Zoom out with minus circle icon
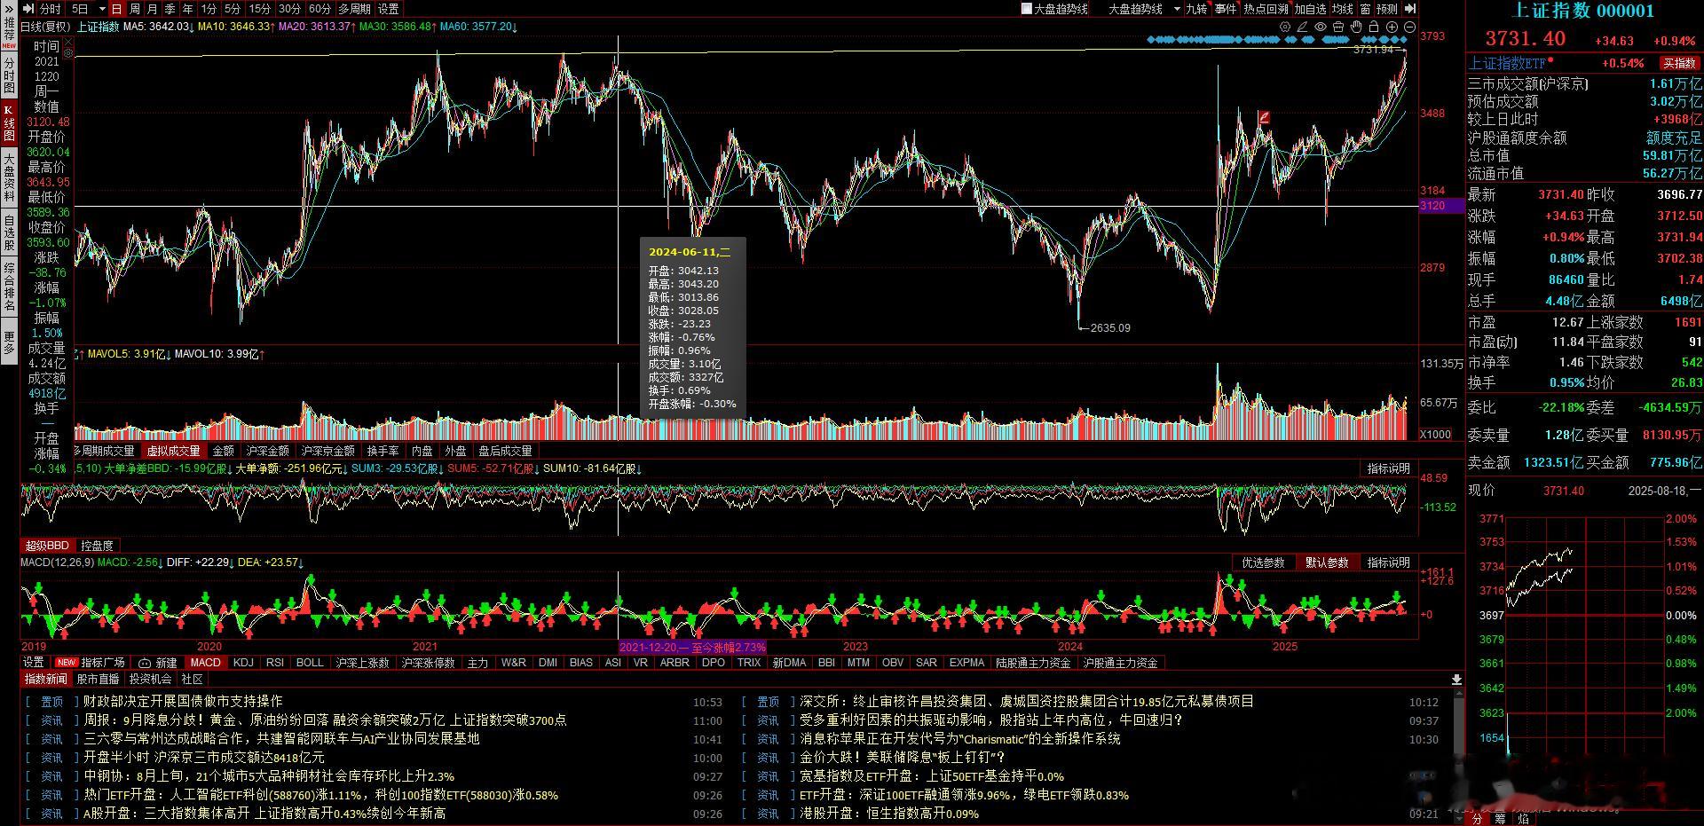This screenshot has height=826, width=1704. 1409,27
